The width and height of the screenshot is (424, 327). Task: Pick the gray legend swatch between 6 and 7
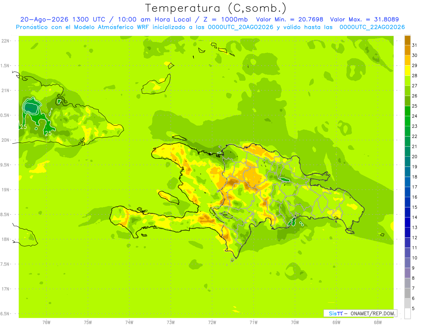tap(407, 293)
